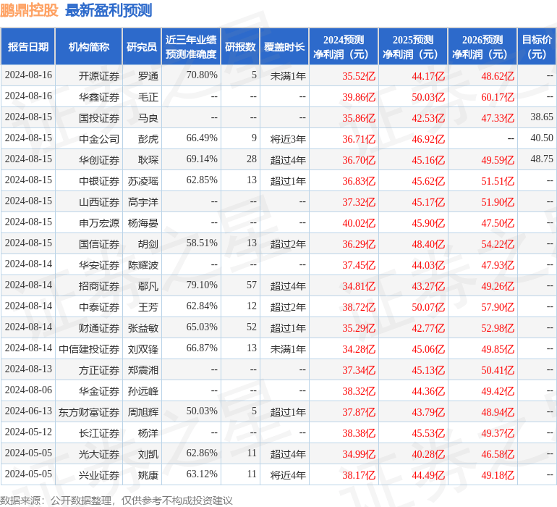Viewport: 557px width, 507px height.
Task: Click researcher name 鄢凡
Action: [x=148, y=285]
